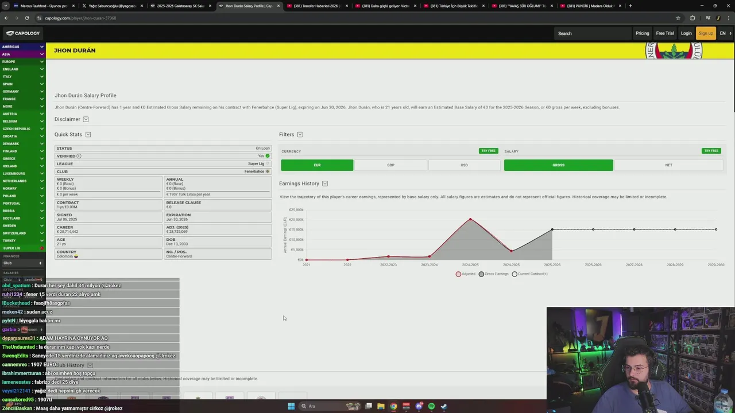735x413 pixels.
Task: Open the browser extensions puzzle icon
Action: click(x=693, y=18)
